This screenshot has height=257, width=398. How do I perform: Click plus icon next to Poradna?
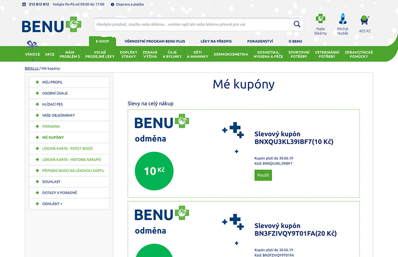coord(37,126)
